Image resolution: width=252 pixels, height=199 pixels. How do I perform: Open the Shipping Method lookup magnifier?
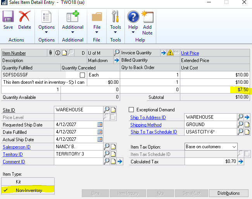click(240, 125)
